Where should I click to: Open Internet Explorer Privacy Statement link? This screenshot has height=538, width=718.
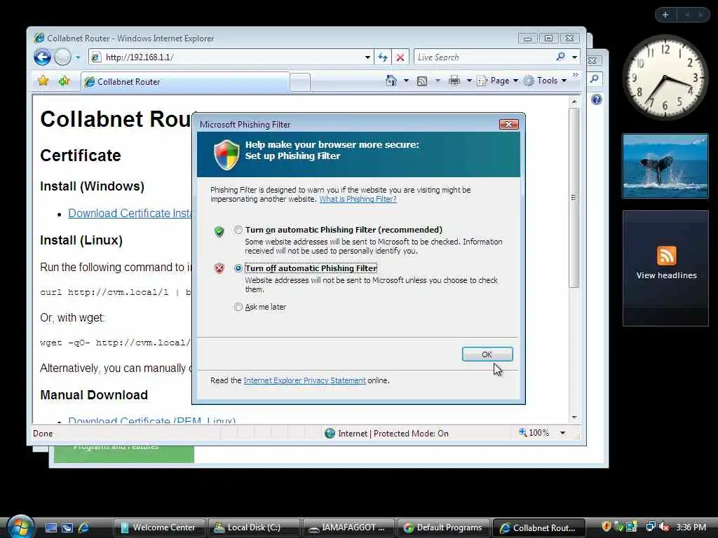(304, 380)
